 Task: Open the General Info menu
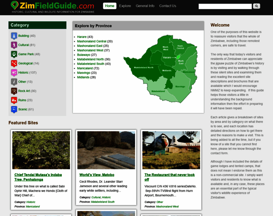(145, 6)
